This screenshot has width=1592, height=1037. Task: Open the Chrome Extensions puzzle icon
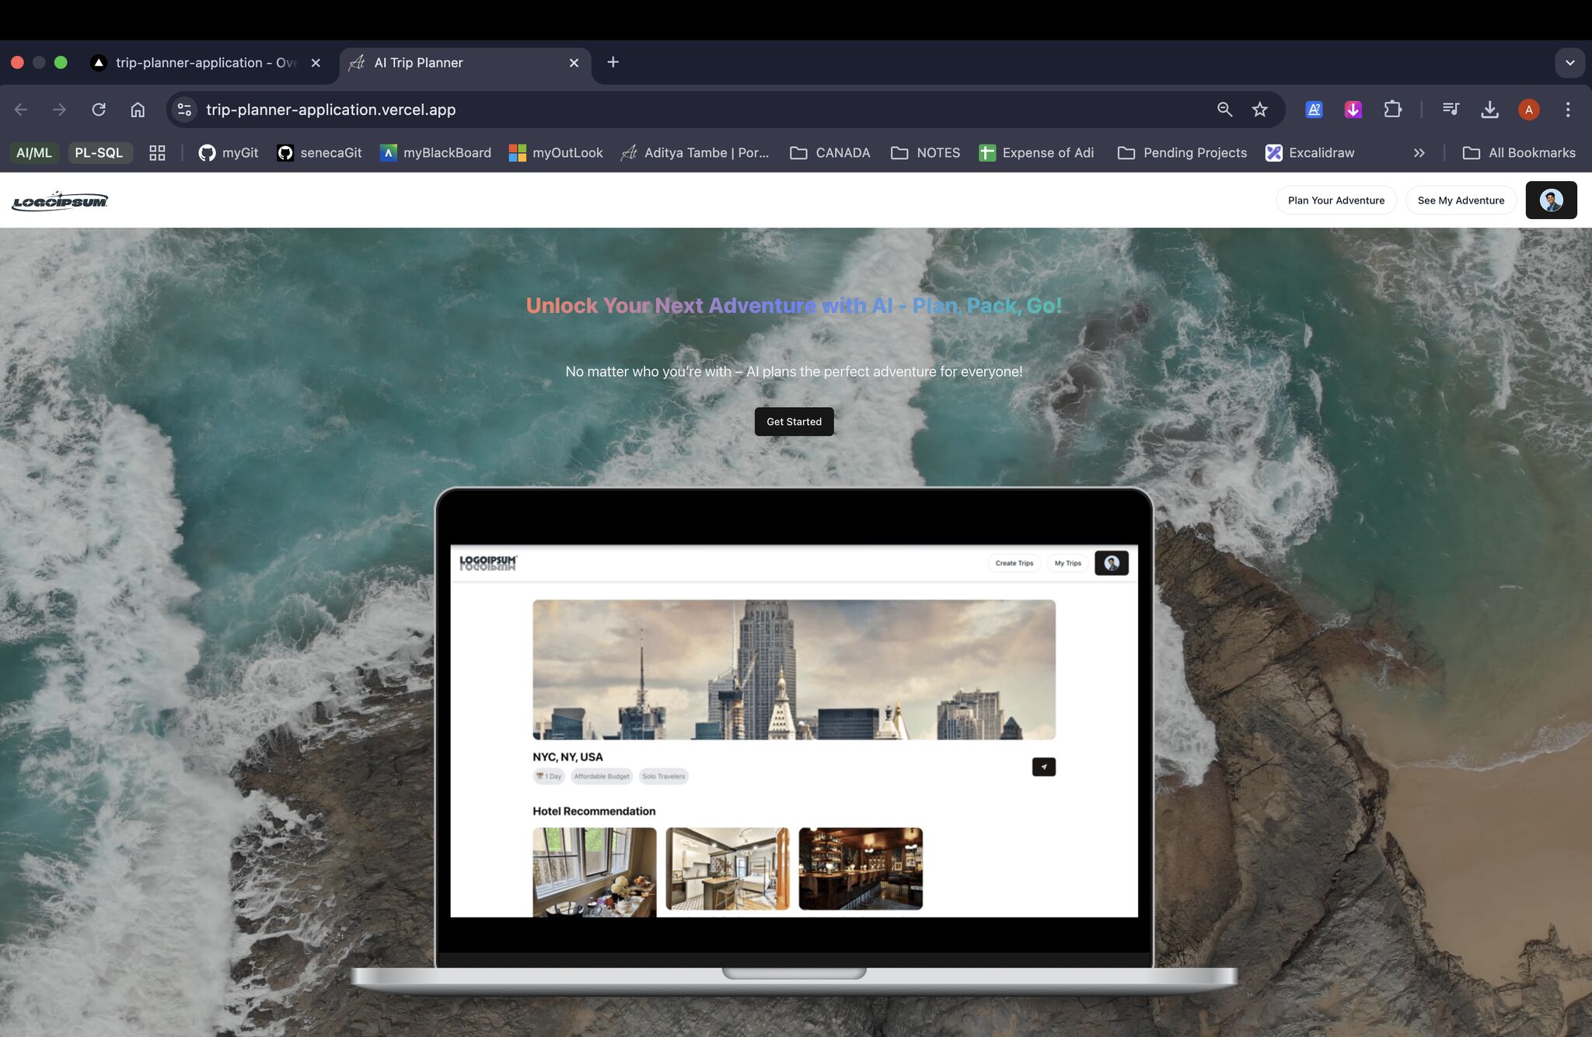(1392, 110)
